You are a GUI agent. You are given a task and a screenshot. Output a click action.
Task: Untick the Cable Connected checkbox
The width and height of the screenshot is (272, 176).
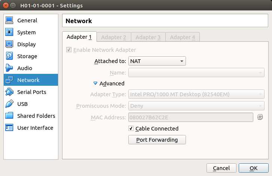pos(131,128)
